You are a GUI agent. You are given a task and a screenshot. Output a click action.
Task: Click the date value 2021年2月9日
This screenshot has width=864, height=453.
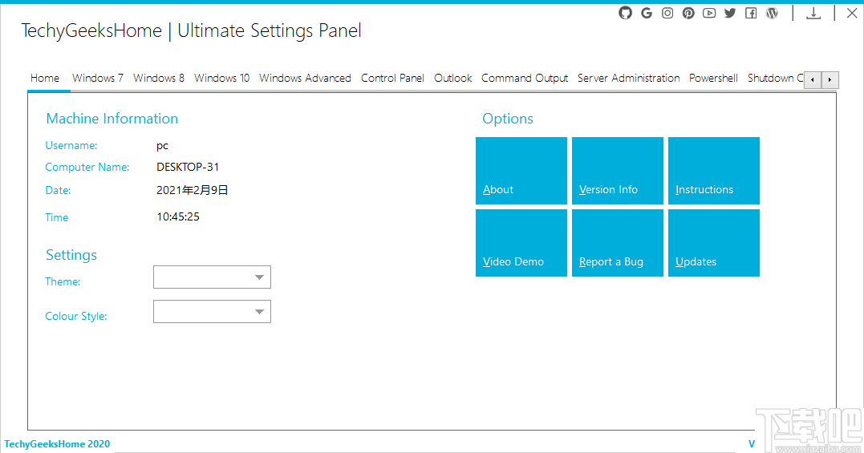[193, 190]
